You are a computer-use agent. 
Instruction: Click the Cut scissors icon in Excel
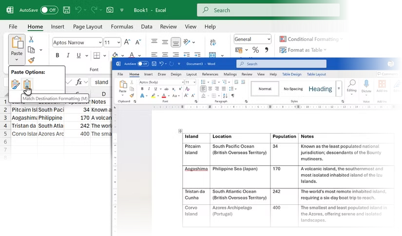(x=31, y=39)
